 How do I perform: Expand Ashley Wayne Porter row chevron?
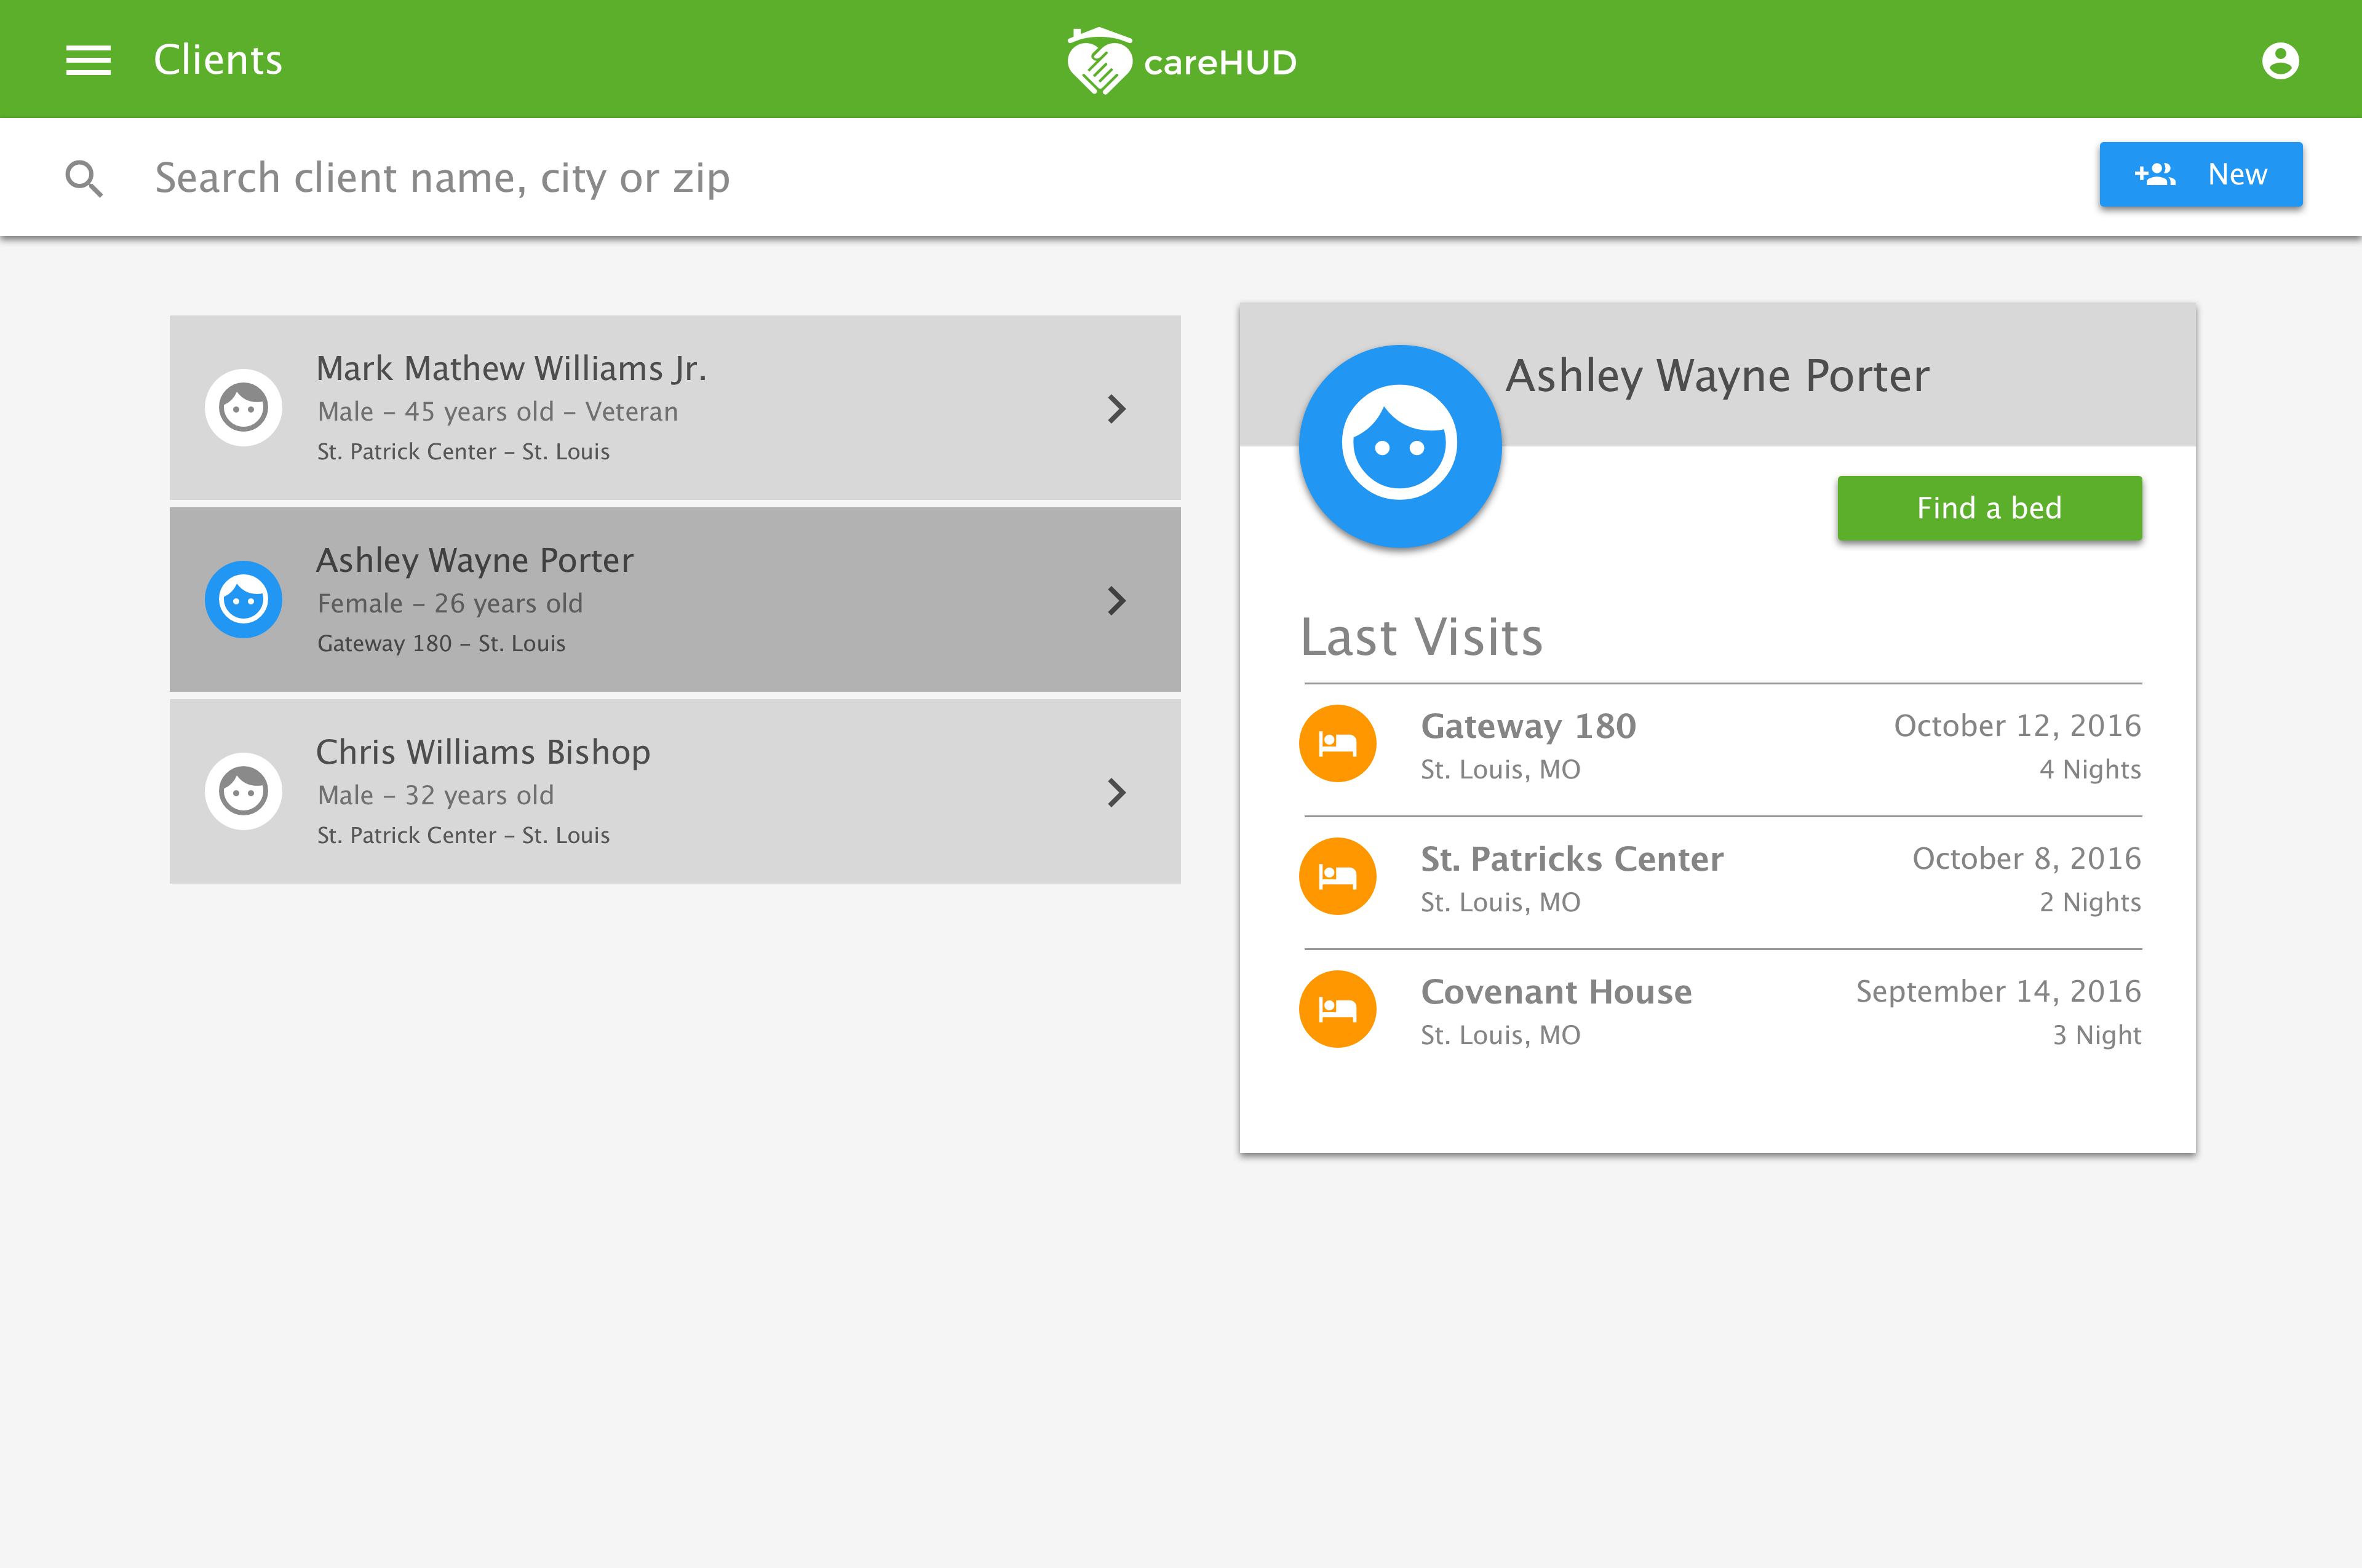click(x=1116, y=600)
